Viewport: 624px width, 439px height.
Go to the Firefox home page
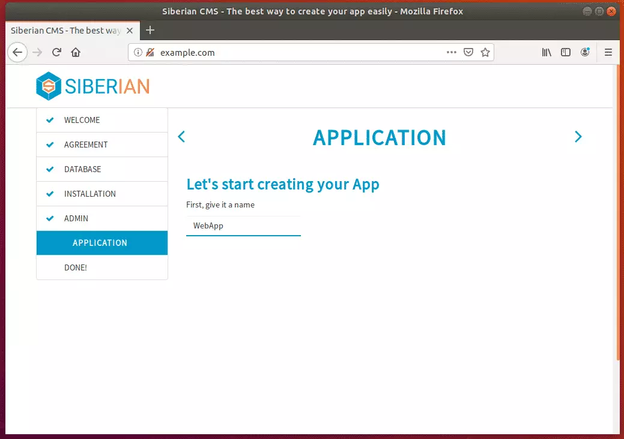76,52
